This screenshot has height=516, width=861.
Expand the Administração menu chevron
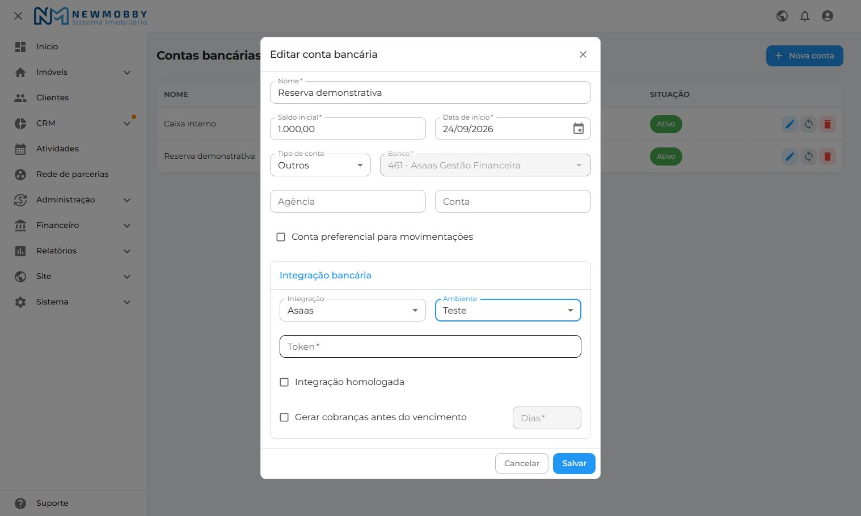coord(127,200)
